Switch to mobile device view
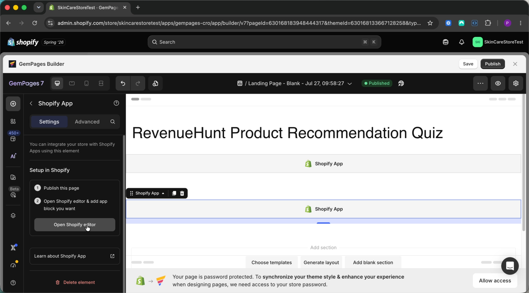529x293 pixels. [86, 83]
